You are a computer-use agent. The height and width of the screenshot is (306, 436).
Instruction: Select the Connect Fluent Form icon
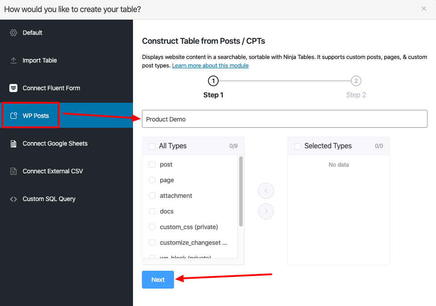(13, 88)
